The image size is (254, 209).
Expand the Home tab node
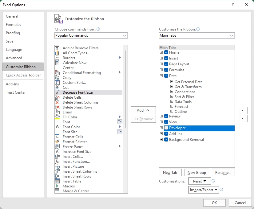161,52
